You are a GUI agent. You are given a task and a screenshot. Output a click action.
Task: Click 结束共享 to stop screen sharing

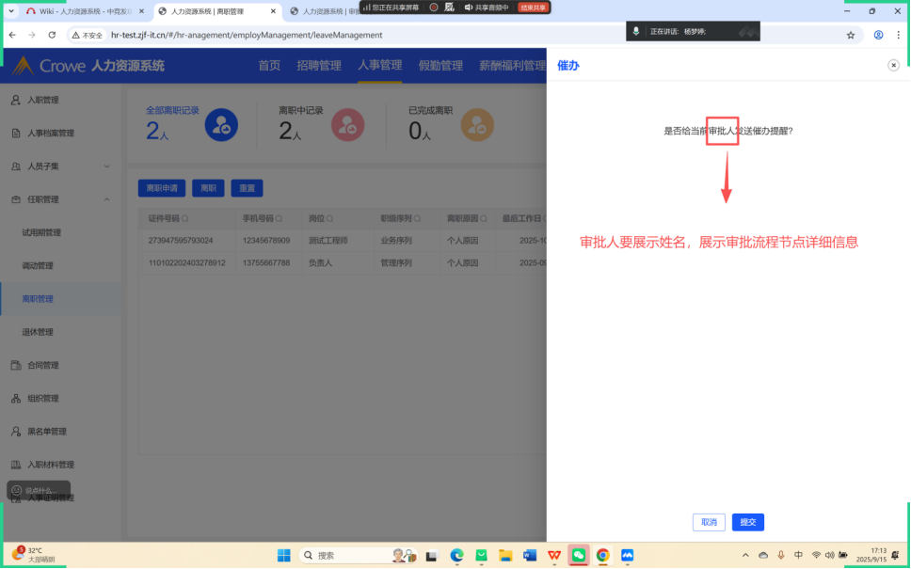pyautogui.click(x=533, y=8)
